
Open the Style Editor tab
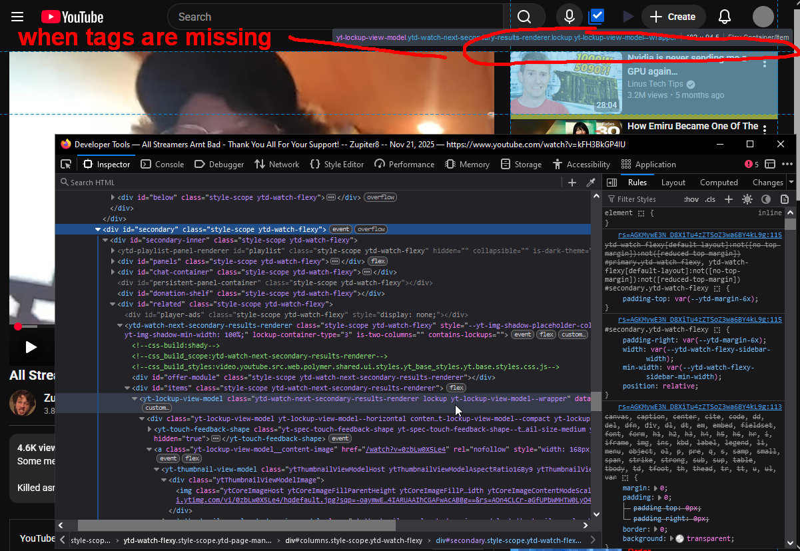[337, 164]
